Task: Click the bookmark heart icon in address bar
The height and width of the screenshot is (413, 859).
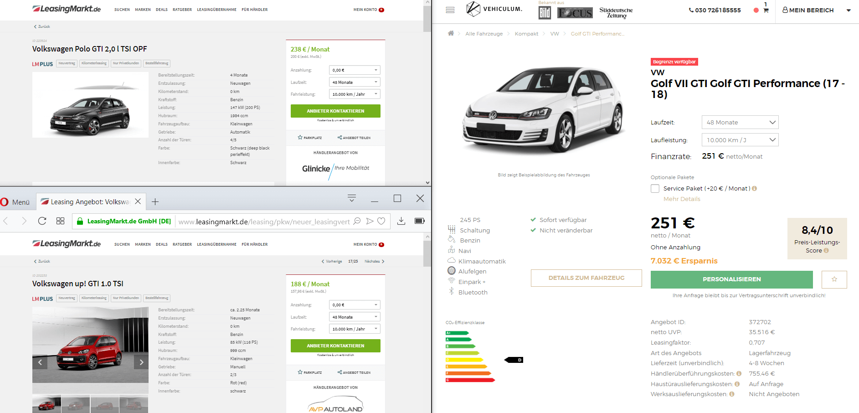Action: point(381,221)
